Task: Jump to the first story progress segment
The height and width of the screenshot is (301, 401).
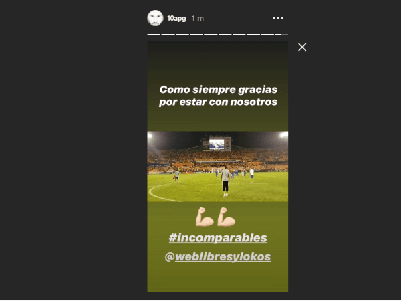Action: pos(154,34)
